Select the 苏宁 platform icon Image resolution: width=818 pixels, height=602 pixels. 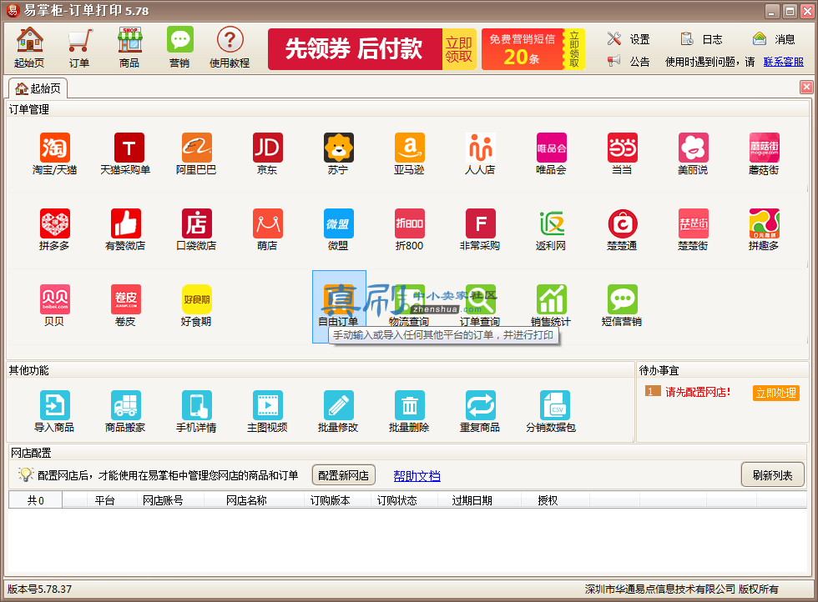338,153
